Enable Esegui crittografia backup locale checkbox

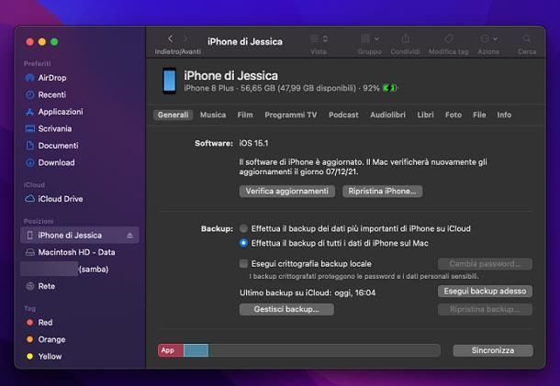click(x=243, y=264)
